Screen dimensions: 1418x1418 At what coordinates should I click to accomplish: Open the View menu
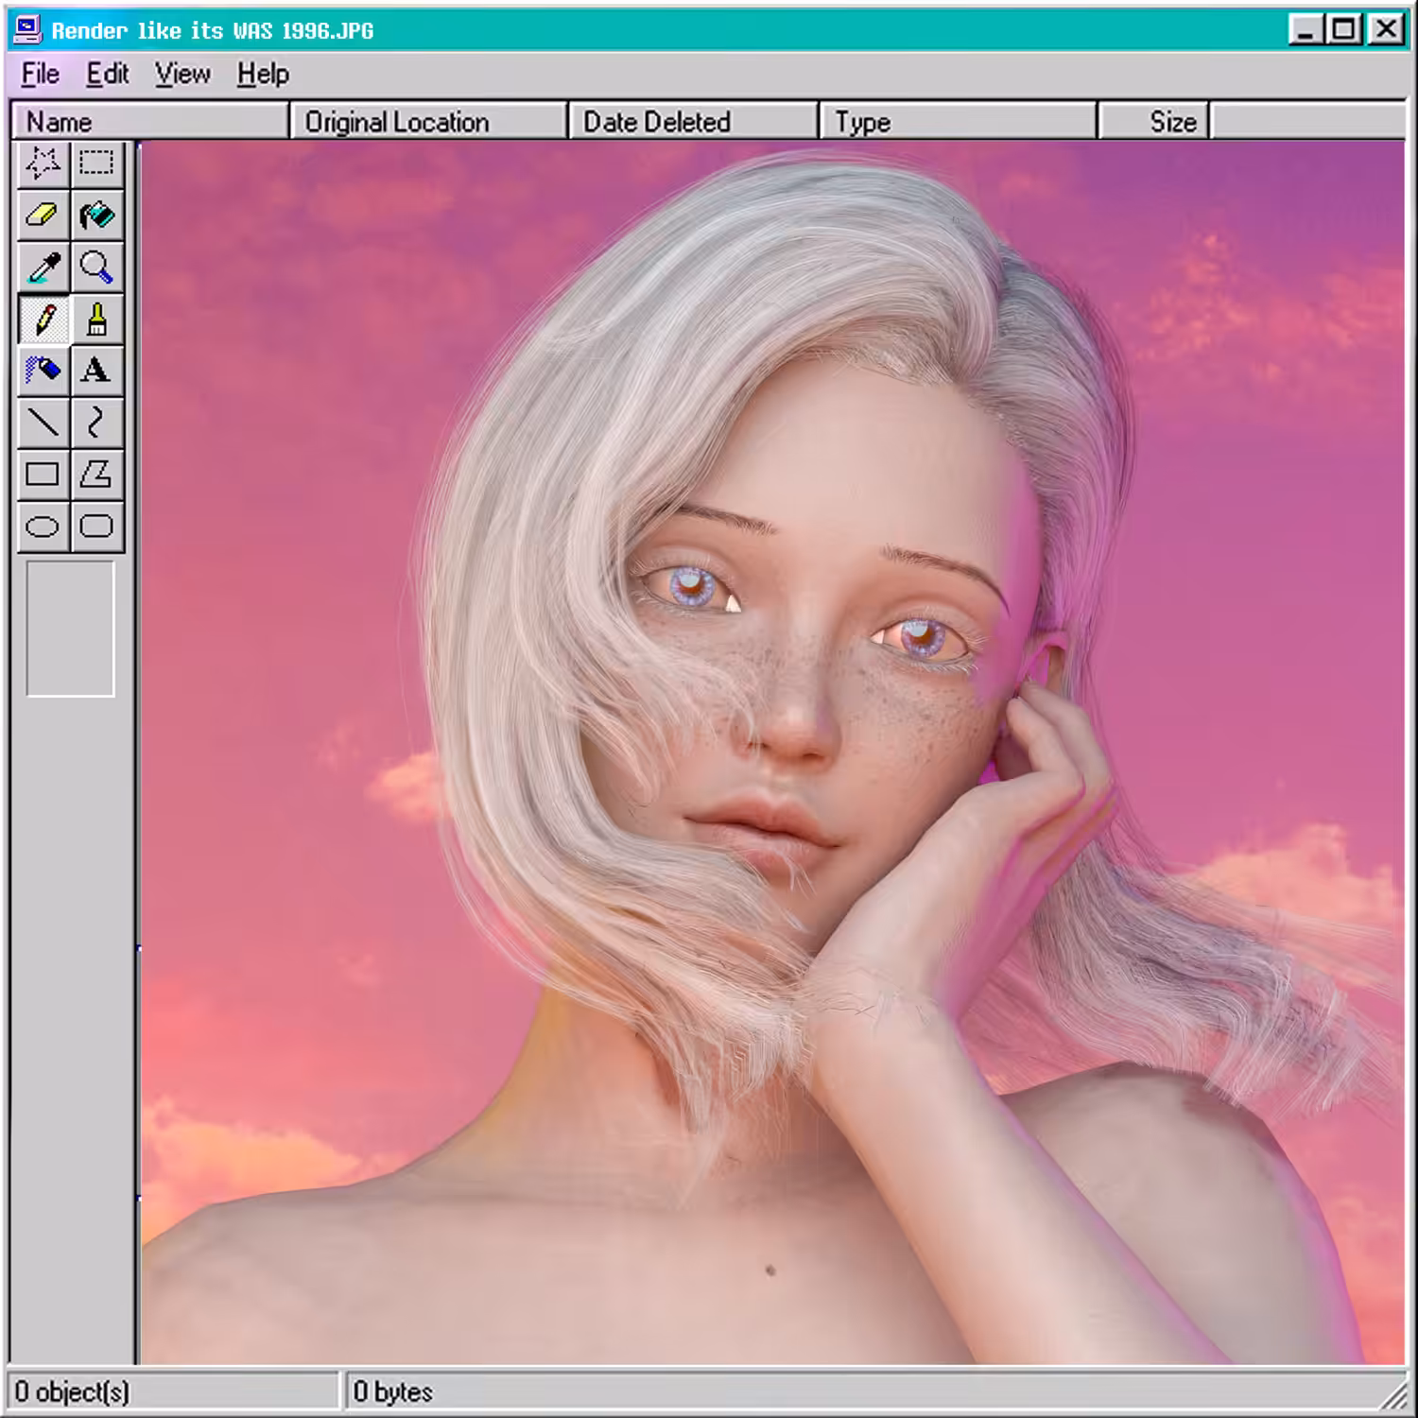click(x=183, y=74)
